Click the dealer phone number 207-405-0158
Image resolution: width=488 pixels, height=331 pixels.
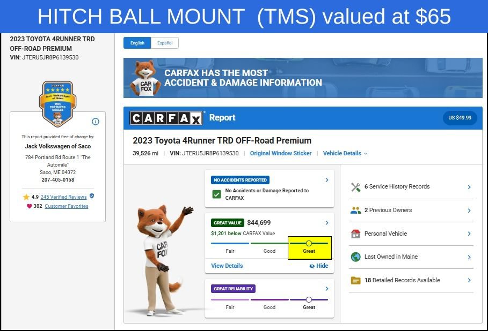[x=58, y=180]
